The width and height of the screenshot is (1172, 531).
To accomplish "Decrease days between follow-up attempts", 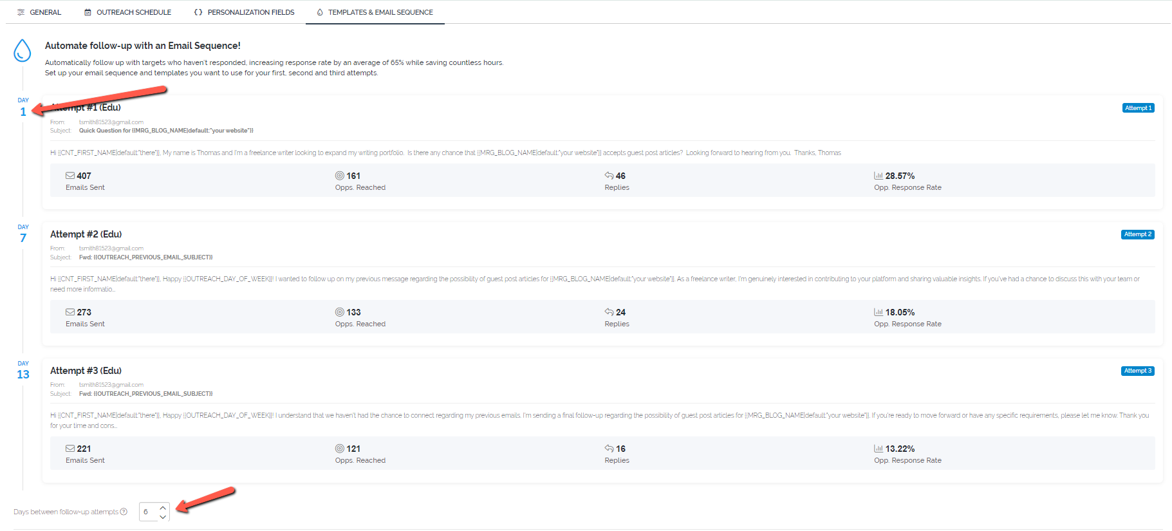I will point(163,516).
